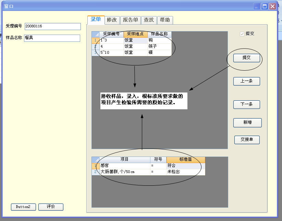This screenshot has width=282, height=221.
Task: Toggle the 提交 checkbox
Action: (242, 34)
